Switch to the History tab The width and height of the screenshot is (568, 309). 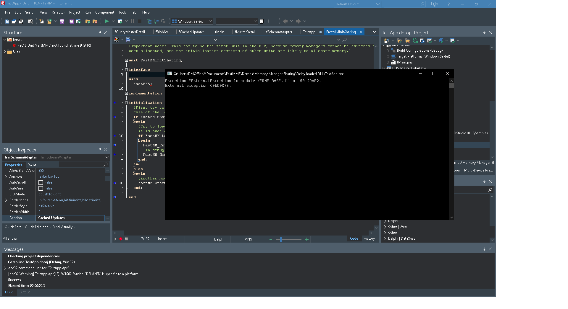(369, 238)
